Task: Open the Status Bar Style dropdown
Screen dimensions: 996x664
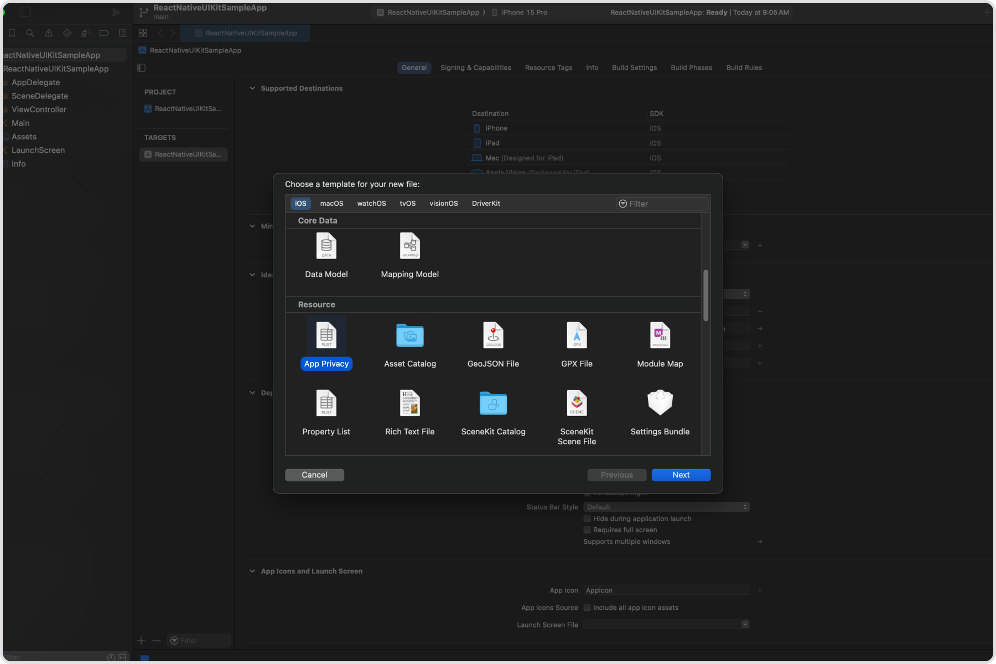Action: coord(667,507)
